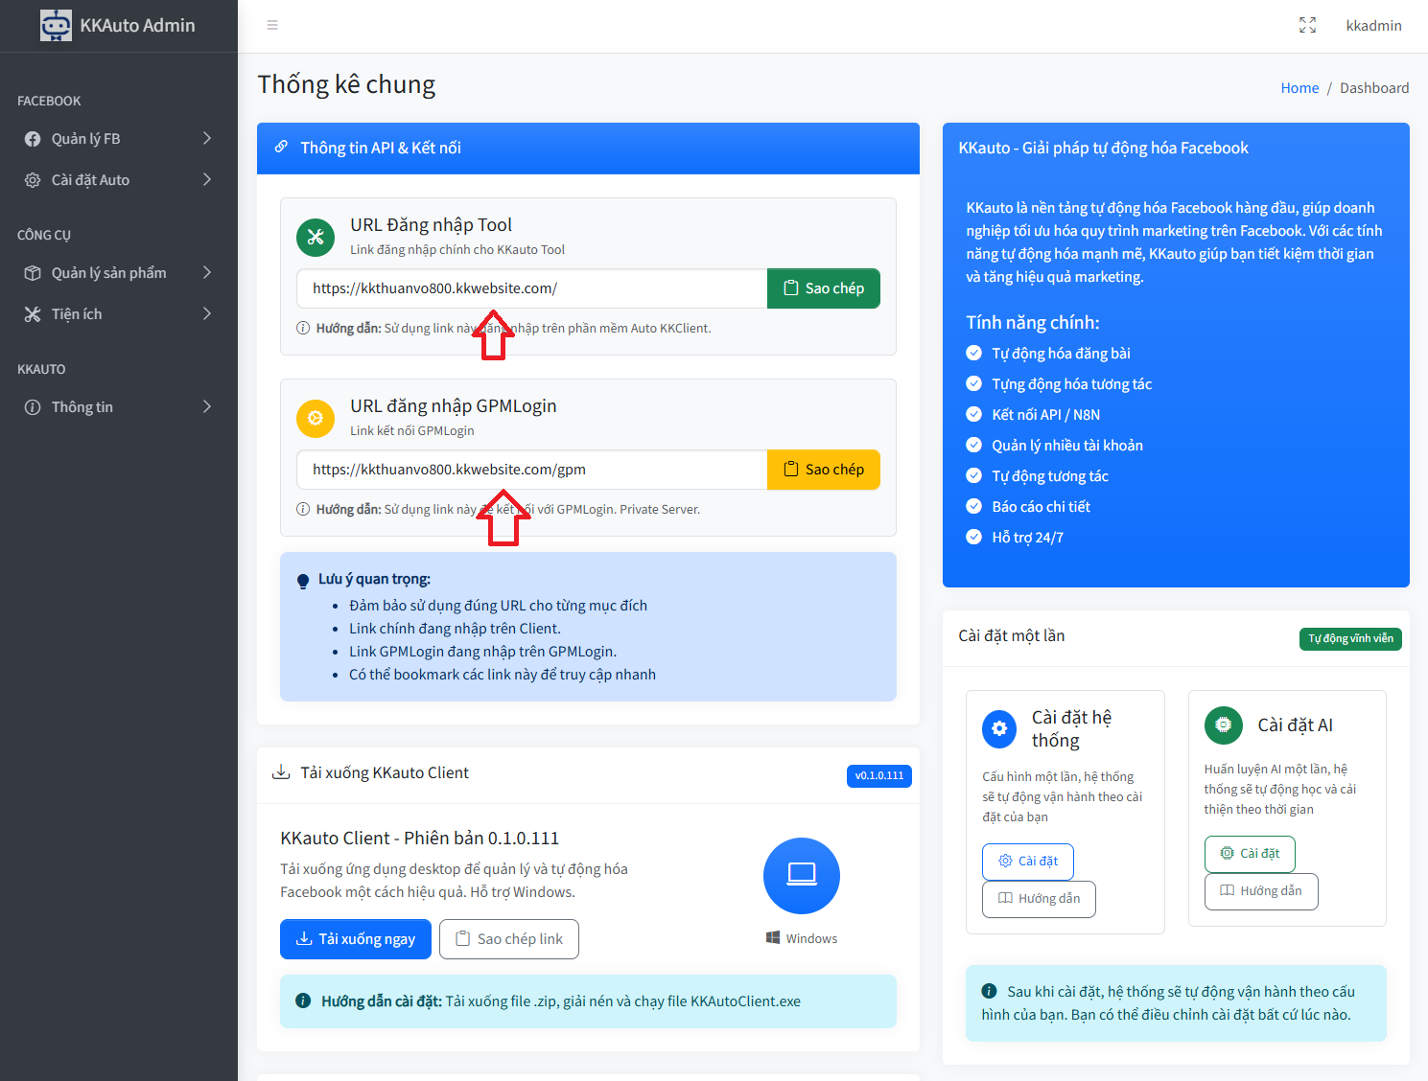Viewport: 1428px width, 1081px height.
Task: Expand the Quản lý sản phẩm chevron
Action: (x=207, y=273)
